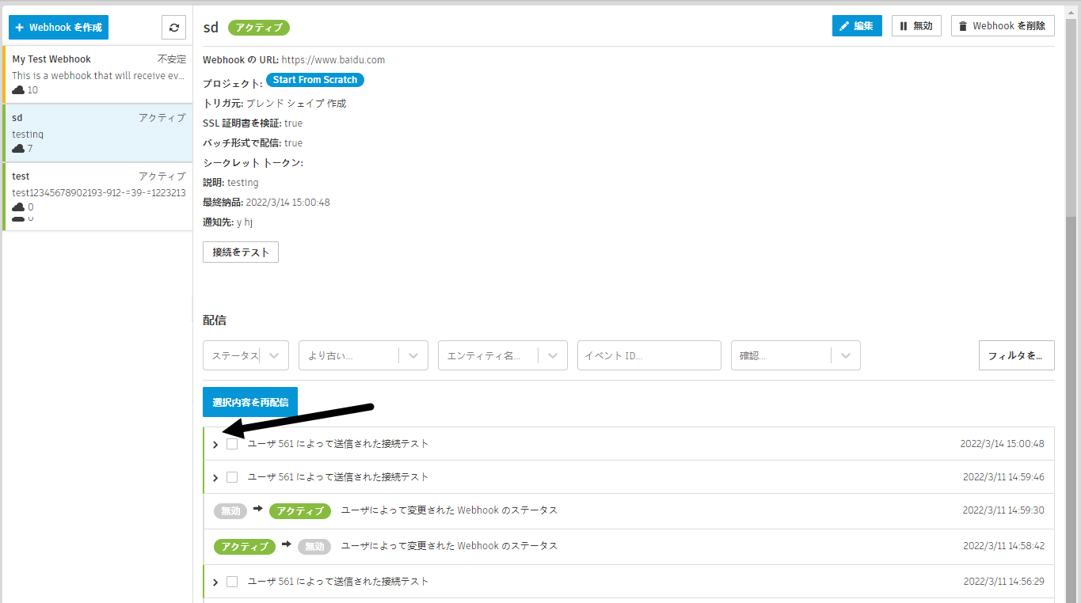Viewport: 1081px width, 603px height.
Task: Click the 最終納品 2022/3/14 15:00:48 value
Action: click(x=288, y=203)
